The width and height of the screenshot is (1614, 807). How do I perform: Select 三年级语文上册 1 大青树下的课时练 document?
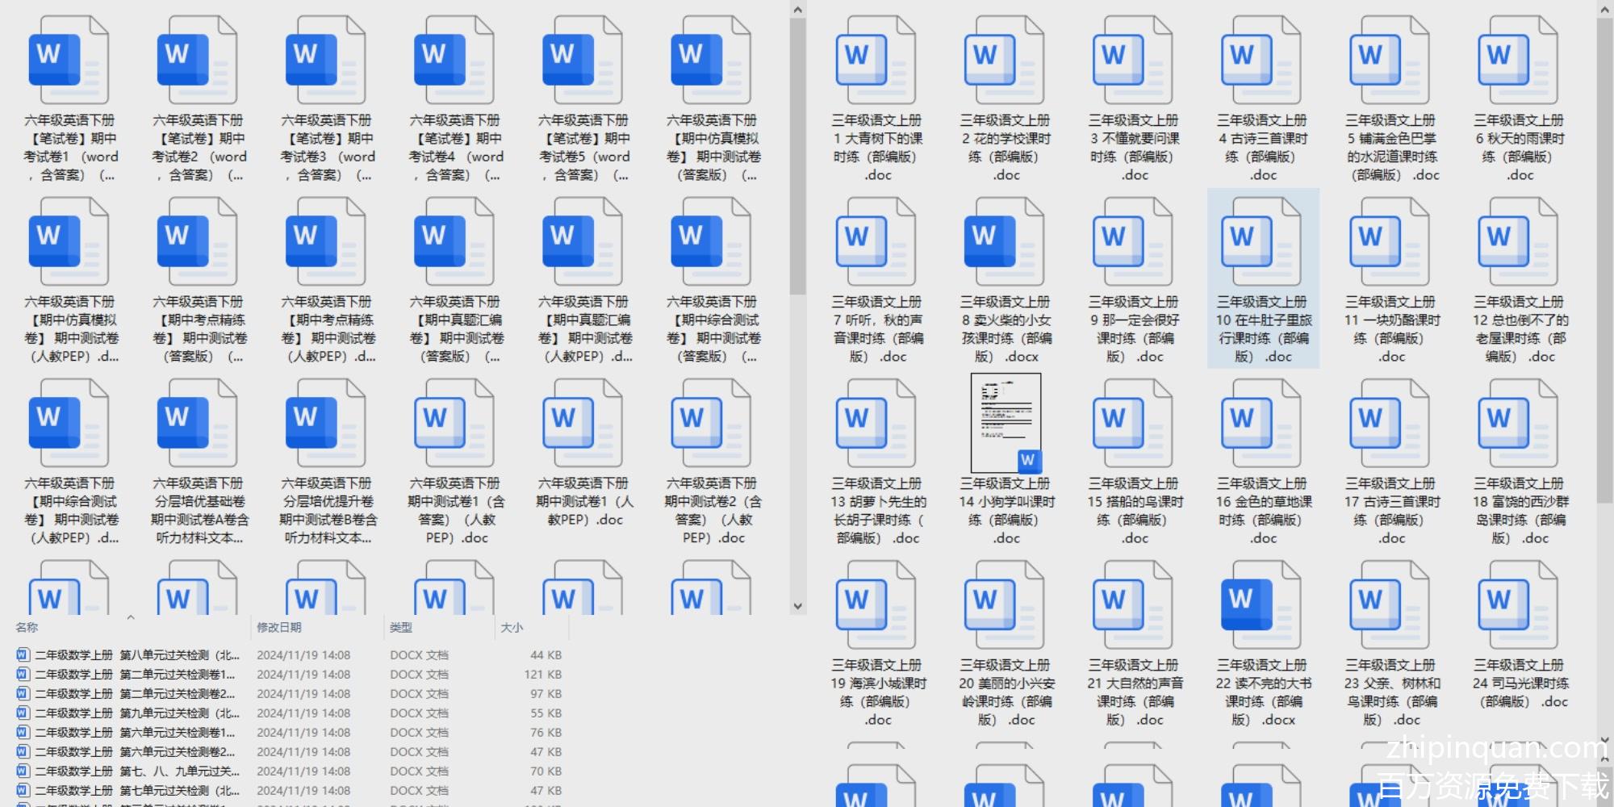click(876, 61)
